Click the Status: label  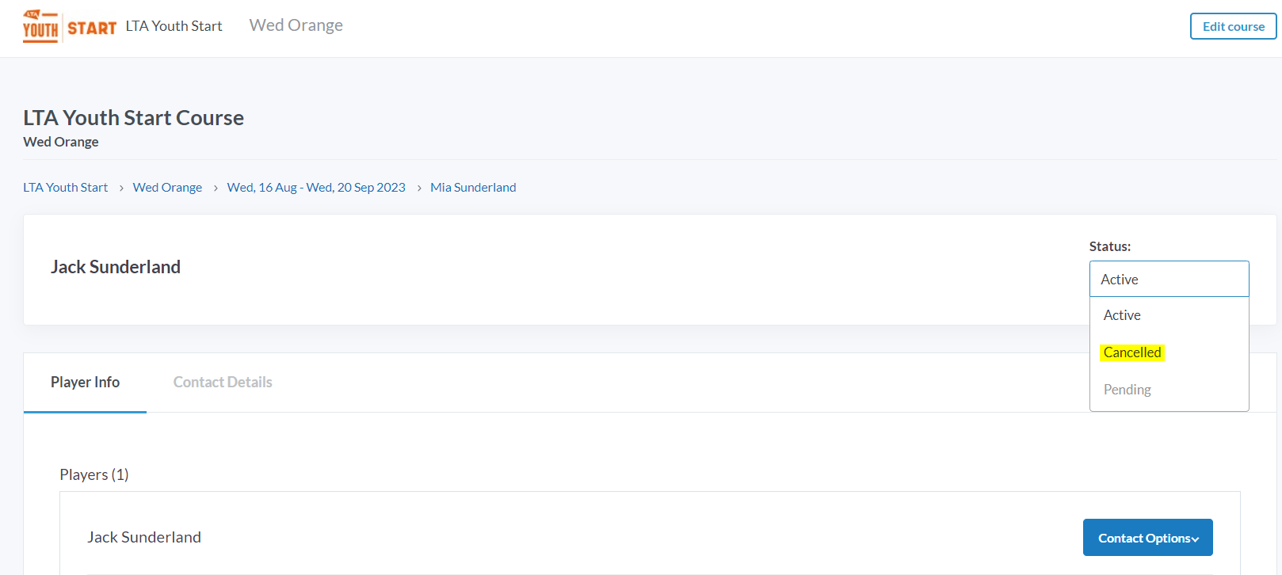[1109, 246]
